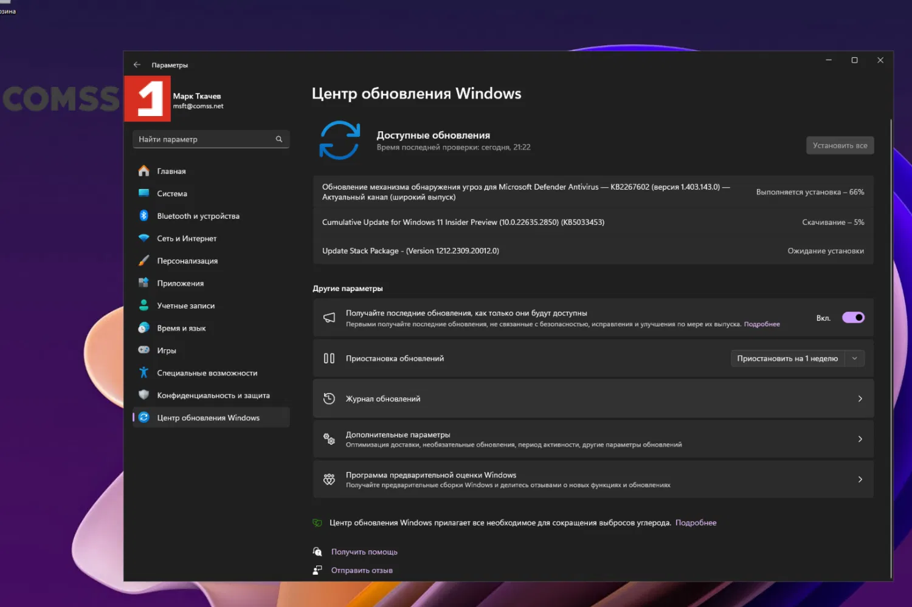Click the Insider Program hearts icon
Image resolution: width=912 pixels, height=607 pixels.
329,479
